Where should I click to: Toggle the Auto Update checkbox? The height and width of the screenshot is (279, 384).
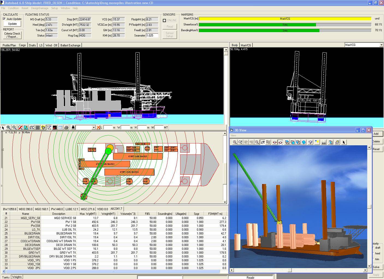coord(4,19)
